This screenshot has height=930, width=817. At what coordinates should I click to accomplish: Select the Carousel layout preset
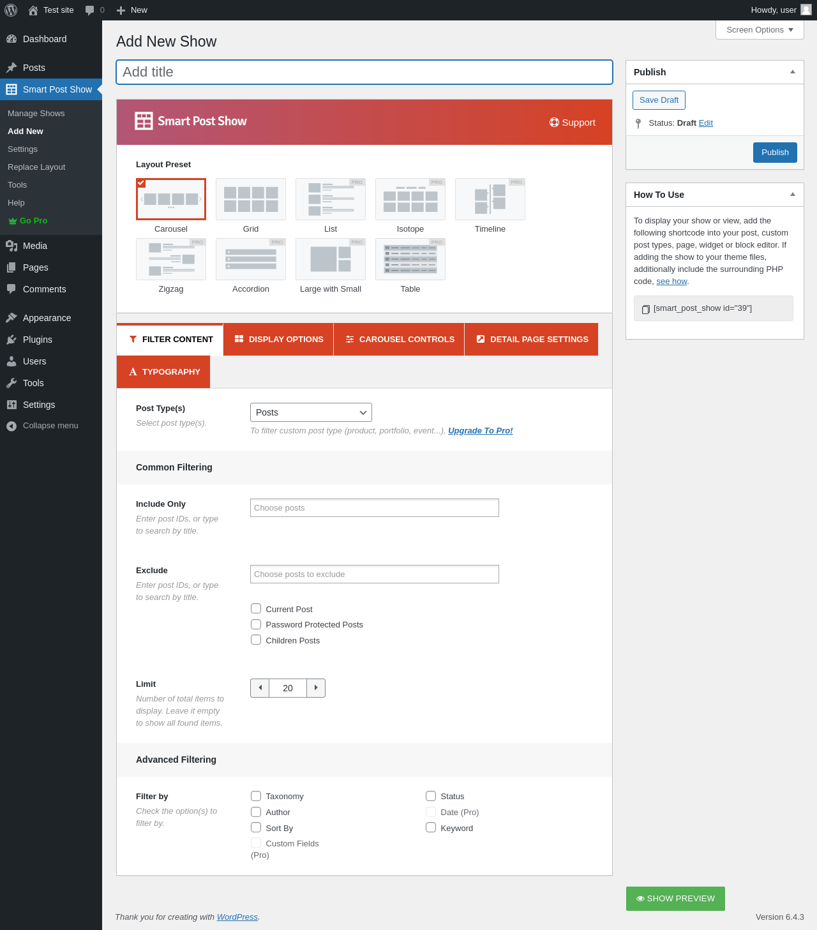pyautogui.click(x=171, y=199)
